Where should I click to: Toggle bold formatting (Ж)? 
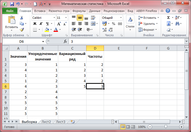pos(35,24)
